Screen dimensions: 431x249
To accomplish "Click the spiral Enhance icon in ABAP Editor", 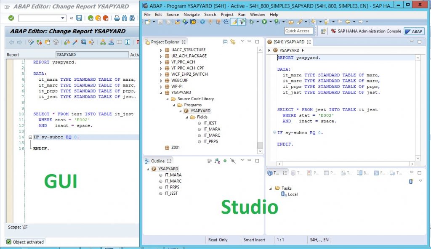I will (x=56, y=42).
